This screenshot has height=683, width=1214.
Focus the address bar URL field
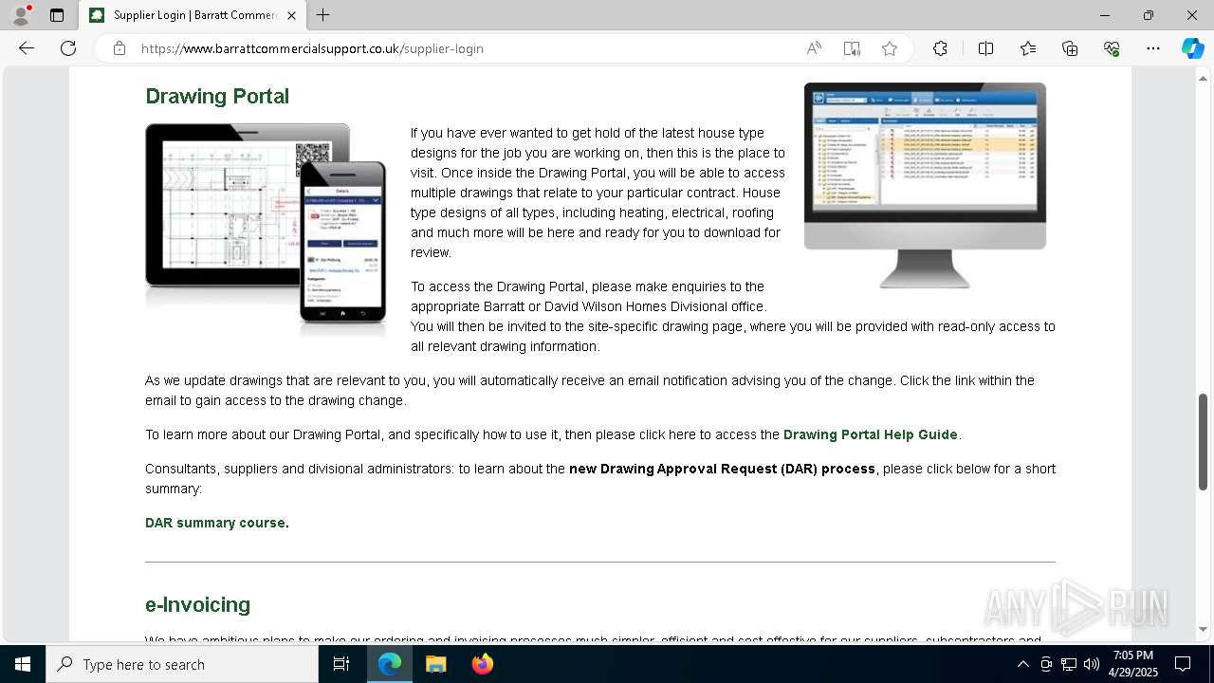[465, 48]
